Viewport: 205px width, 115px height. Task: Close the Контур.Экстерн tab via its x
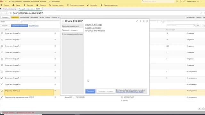tap(41, 9)
